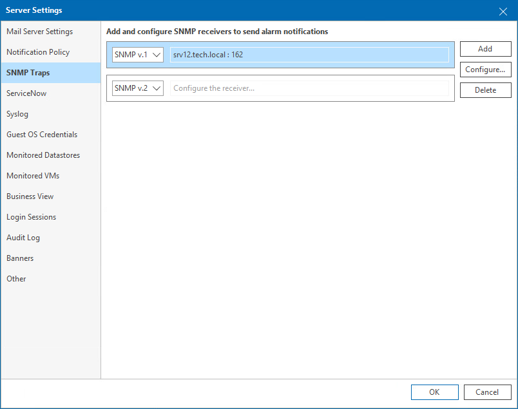Navigate to Business View settings
Image resolution: width=518 pixels, height=409 pixels.
click(28, 196)
